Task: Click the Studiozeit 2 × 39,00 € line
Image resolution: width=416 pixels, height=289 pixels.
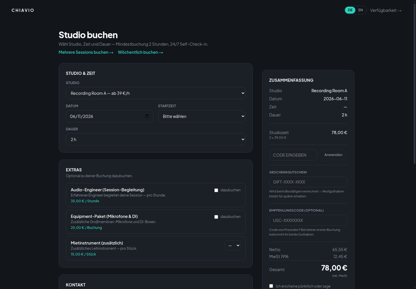Action: 278,138
